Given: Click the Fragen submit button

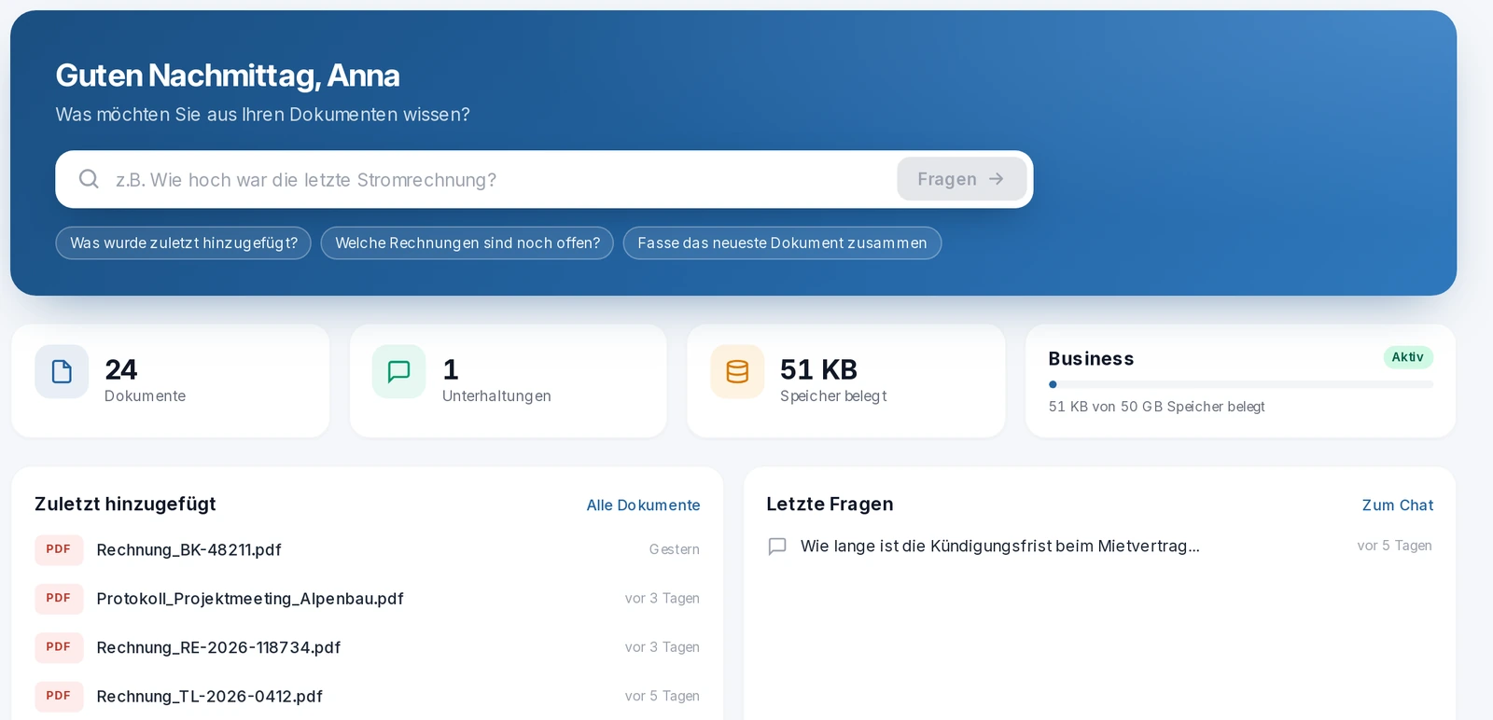Looking at the screenshot, I should [961, 179].
